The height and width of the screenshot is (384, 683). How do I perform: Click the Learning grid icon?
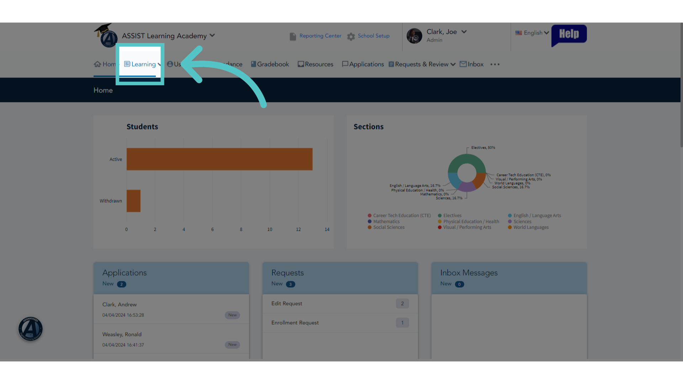point(127,64)
